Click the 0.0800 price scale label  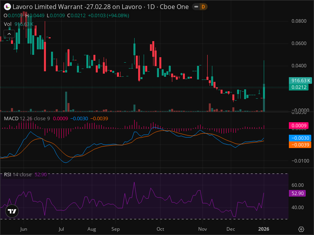click(299, 21)
